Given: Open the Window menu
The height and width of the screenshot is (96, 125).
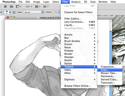Looking at the screenshot, I should [103, 2].
